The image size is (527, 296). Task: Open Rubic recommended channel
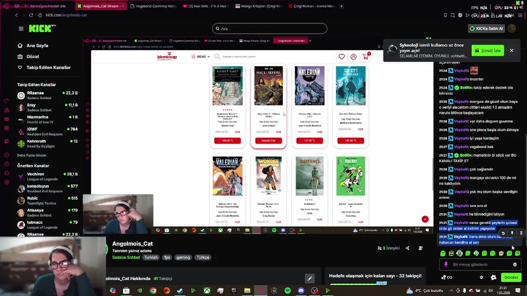47,201
